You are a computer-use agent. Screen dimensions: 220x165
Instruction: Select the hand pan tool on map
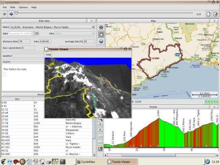[101, 34]
